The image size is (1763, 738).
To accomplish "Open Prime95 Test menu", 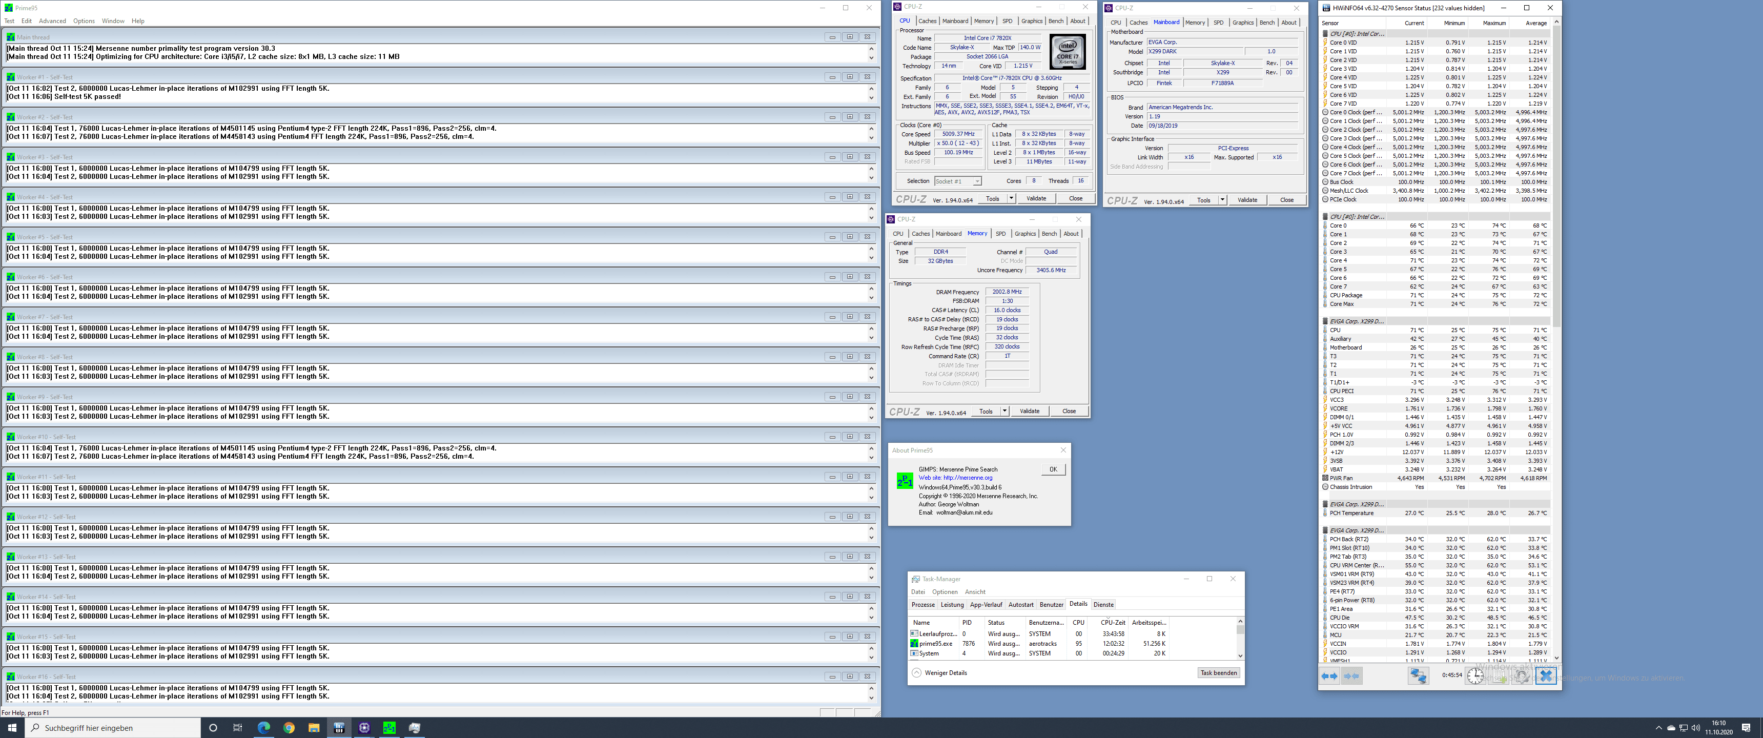I will pyautogui.click(x=10, y=21).
